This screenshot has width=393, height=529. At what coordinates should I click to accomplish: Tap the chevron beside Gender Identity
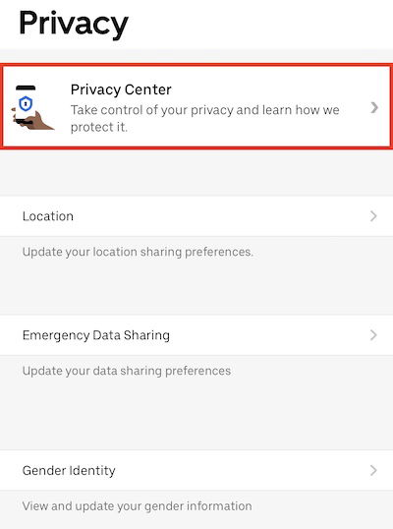[x=373, y=470]
